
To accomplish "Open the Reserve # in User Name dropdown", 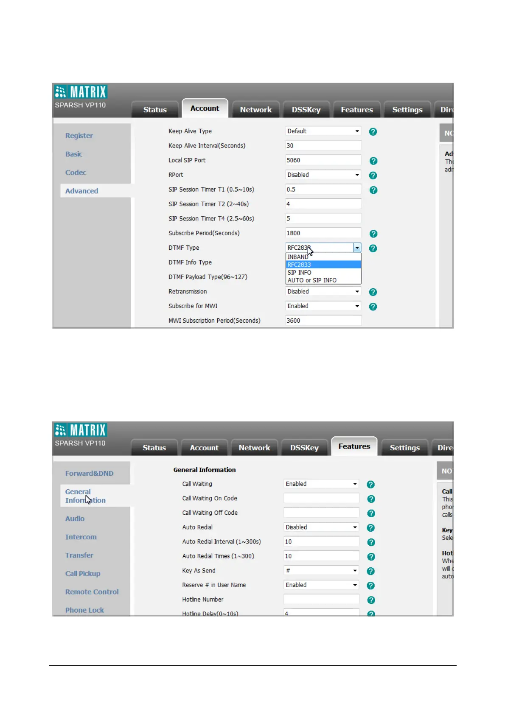I will [x=321, y=585].
